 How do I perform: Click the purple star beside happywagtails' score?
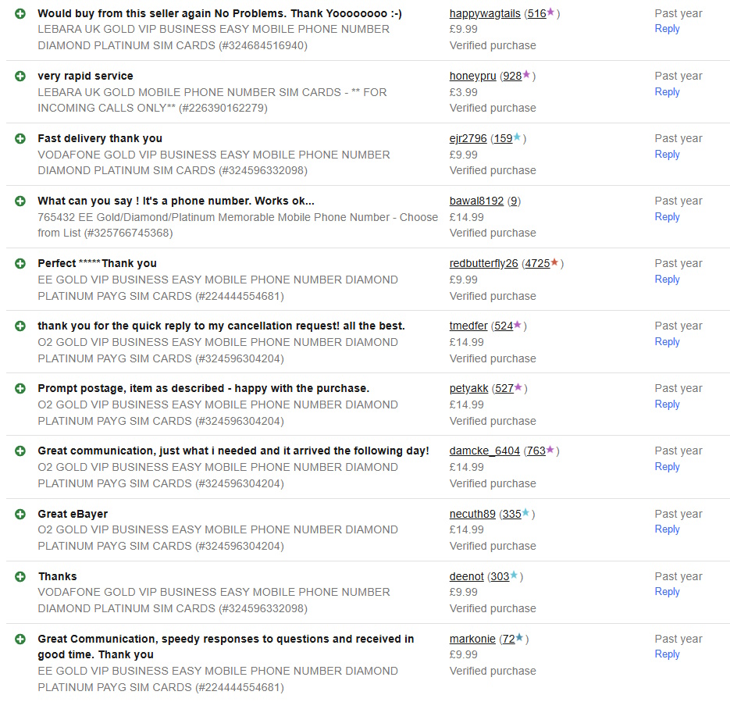coord(551,12)
